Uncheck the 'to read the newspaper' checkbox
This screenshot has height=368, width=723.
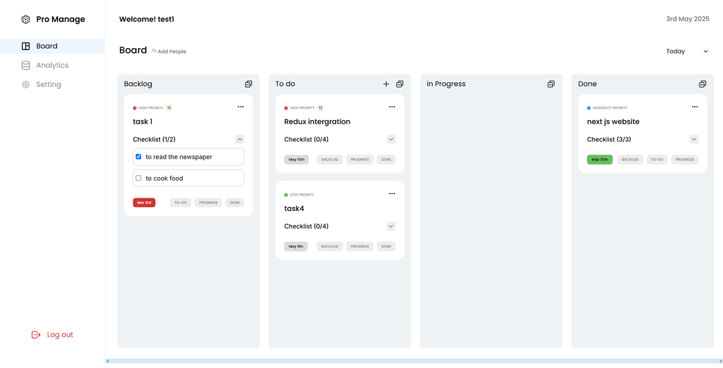pyautogui.click(x=139, y=157)
